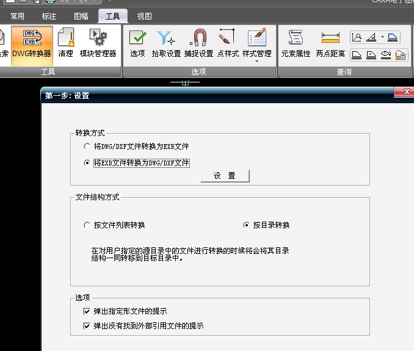This screenshot has height=351, width=414.
Task: Open 捕捉设置 magnet snap settings
Action: click(199, 43)
